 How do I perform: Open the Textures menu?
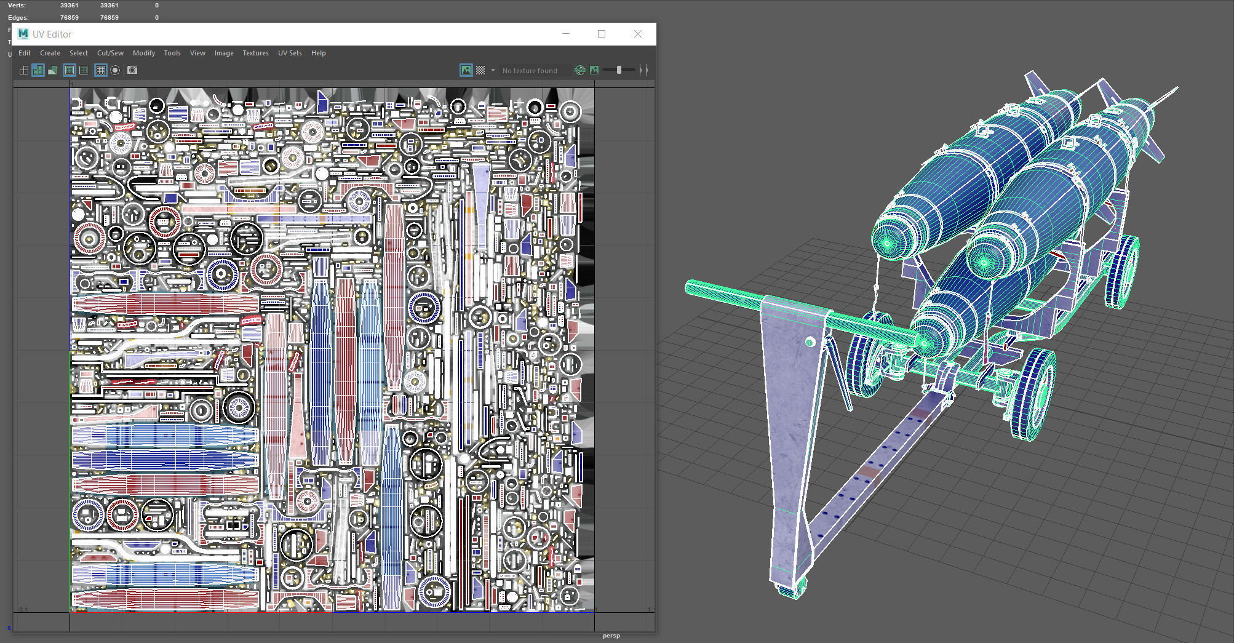tap(256, 53)
